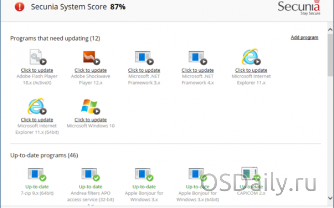The width and height of the screenshot is (334, 208).
Task: Click the Adobe Shockwave Player 12.x icon
Action: (91, 57)
